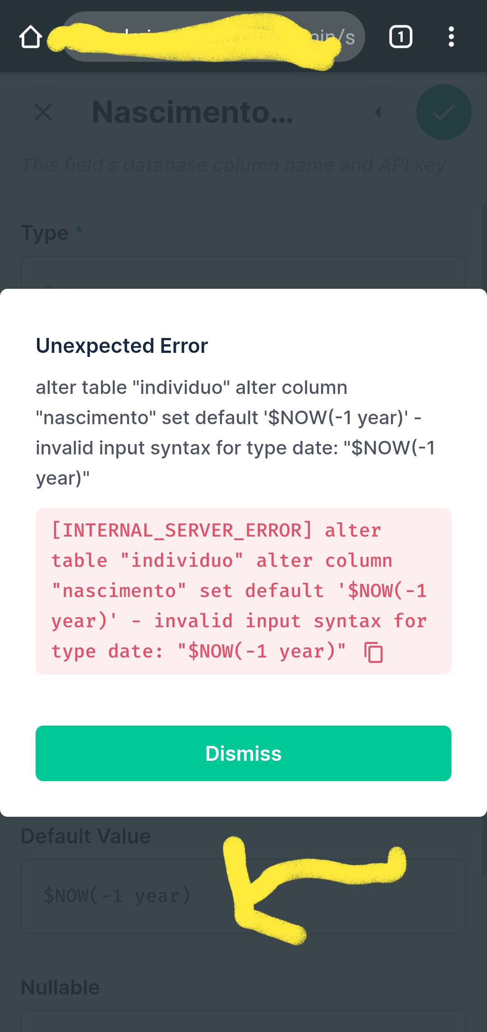Viewport: 487px width, 1032px height.
Task: Tap the browser home icon
Action: tap(31, 37)
